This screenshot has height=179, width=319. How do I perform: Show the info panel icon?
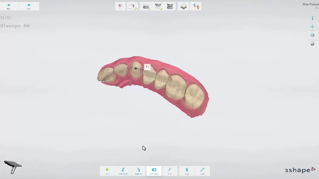point(313,18)
